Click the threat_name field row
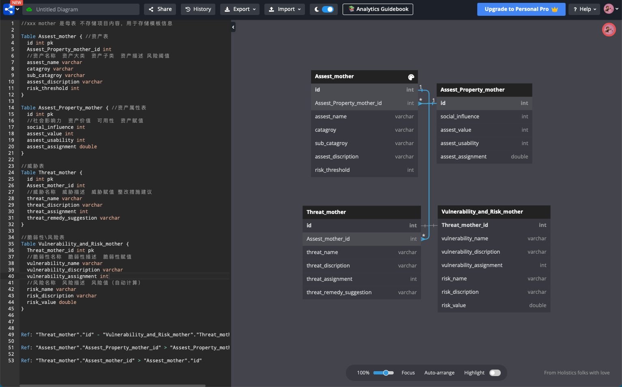The image size is (622, 387). pyautogui.click(x=361, y=252)
